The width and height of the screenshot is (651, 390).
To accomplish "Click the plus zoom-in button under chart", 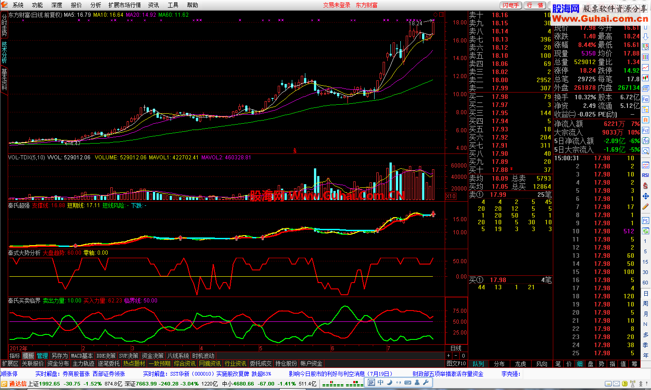I will tap(448, 356).
